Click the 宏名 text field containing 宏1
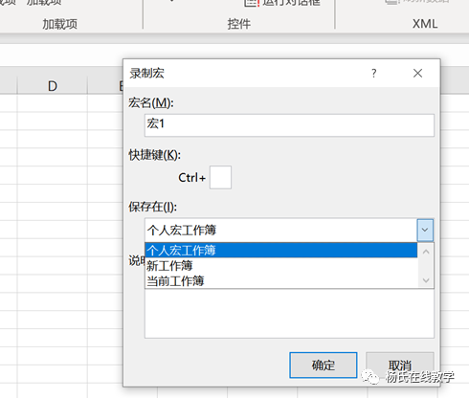 point(289,125)
